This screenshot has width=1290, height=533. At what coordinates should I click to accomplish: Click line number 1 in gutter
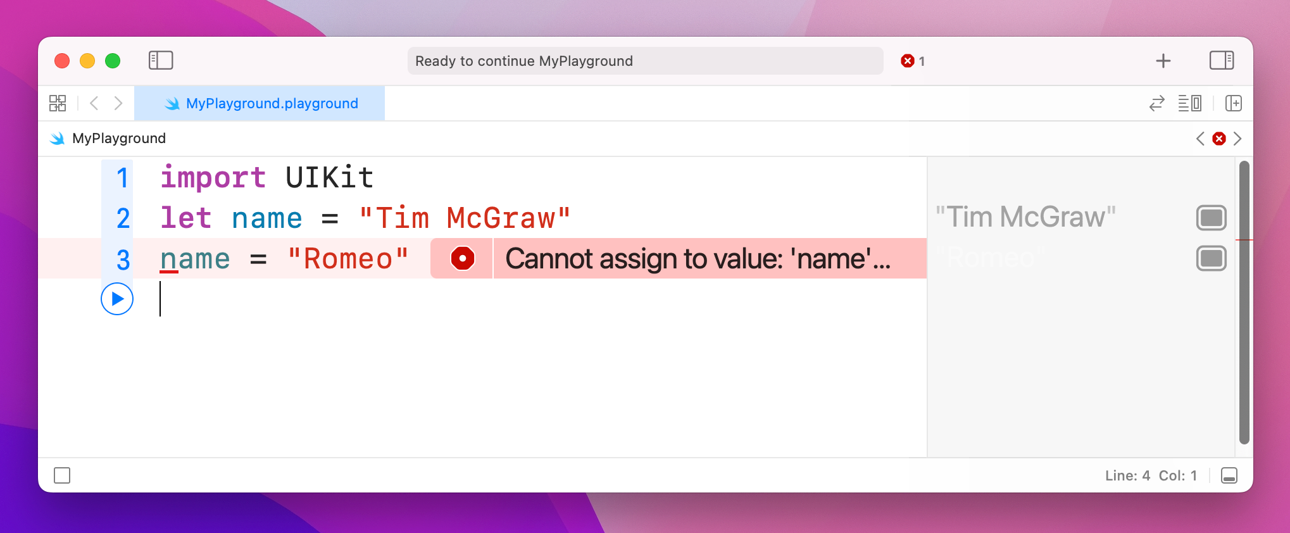123,178
